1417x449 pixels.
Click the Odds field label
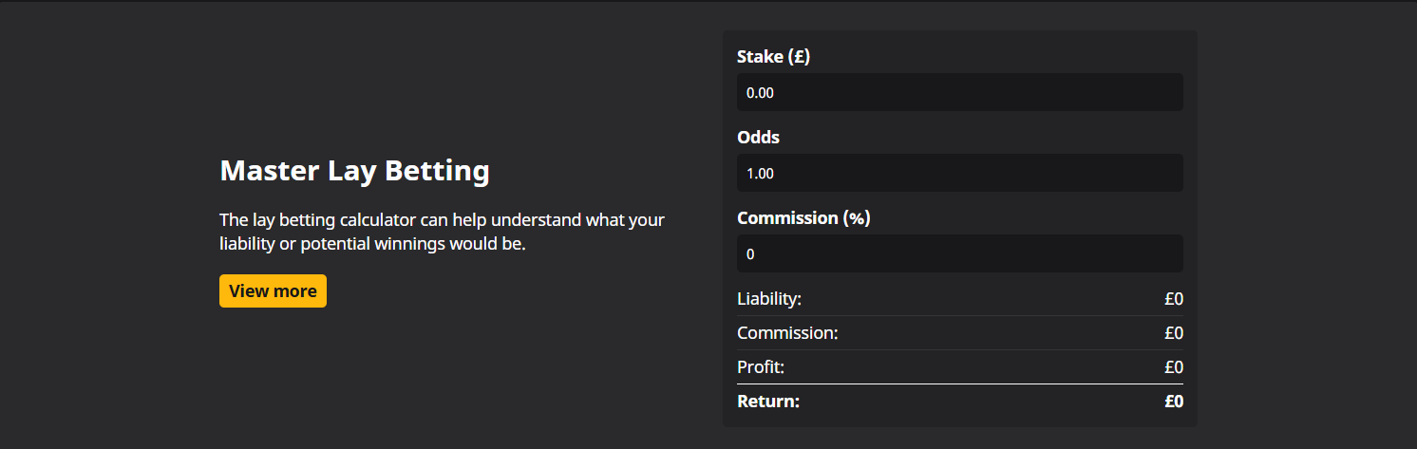(x=758, y=138)
